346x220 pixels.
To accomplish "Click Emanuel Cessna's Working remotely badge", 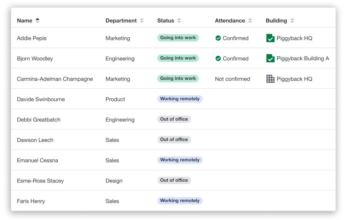I will coord(180,160).
